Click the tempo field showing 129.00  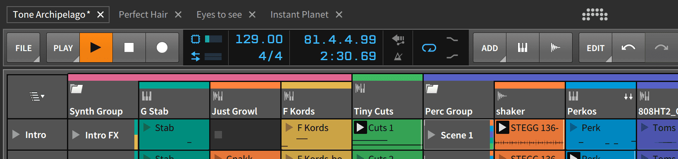point(259,40)
